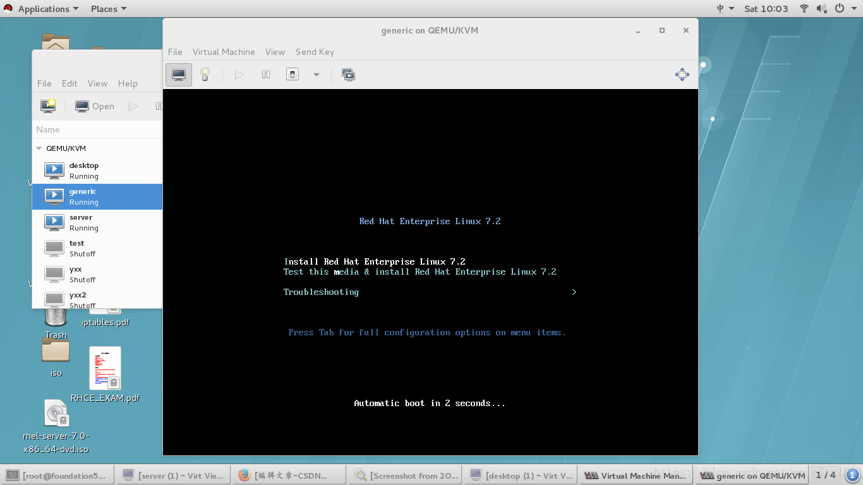This screenshot has width=863, height=485.
Task: Click the server VM running monitor icon
Action: pos(54,222)
